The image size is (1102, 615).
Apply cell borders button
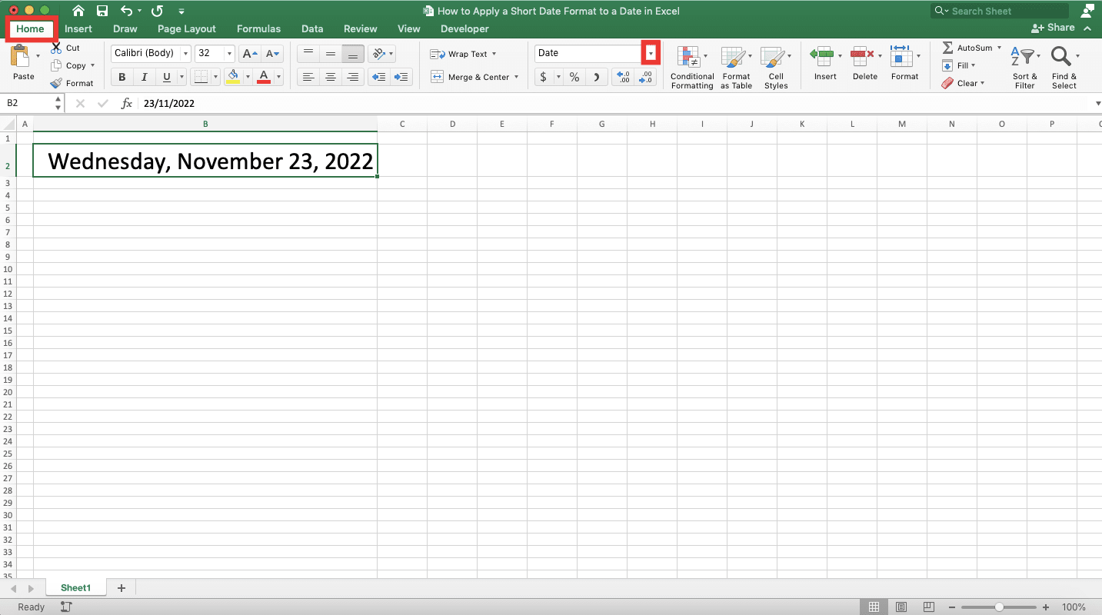[200, 77]
